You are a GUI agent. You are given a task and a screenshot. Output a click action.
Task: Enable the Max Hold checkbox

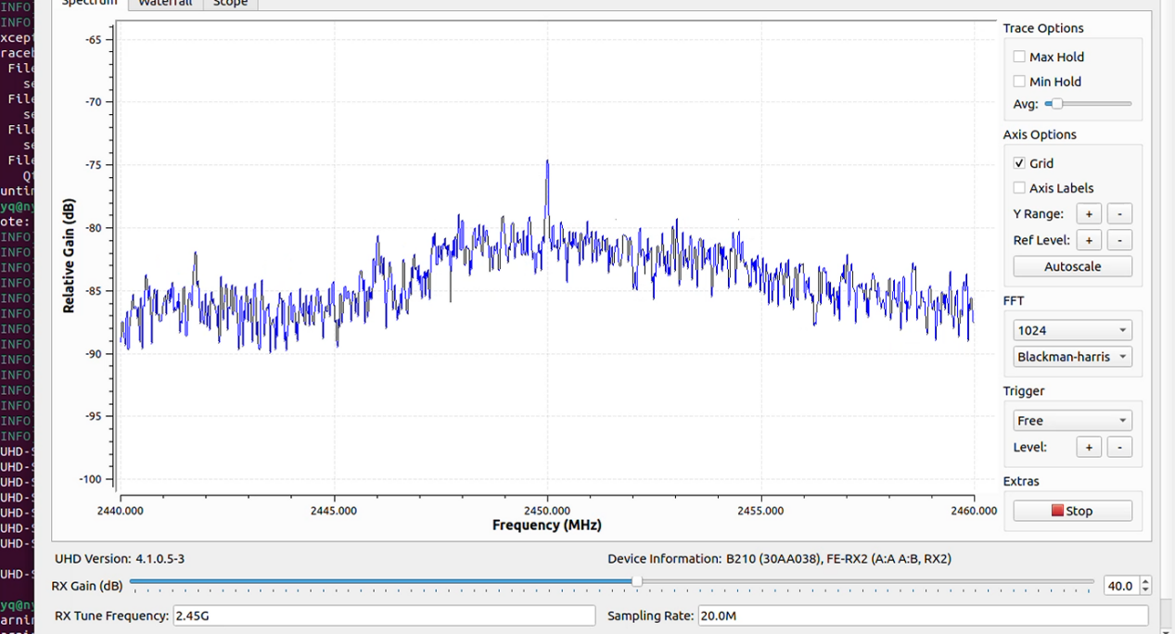[1019, 57]
